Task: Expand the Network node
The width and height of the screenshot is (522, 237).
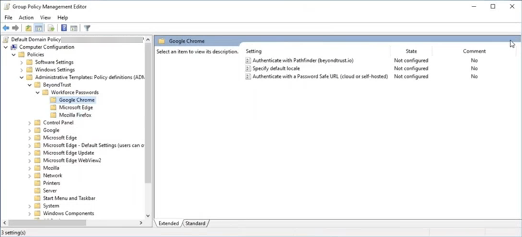Action: tap(30, 176)
